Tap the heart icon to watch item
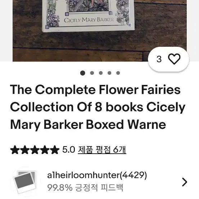Screen dimensions: 199x199 pos(174,59)
